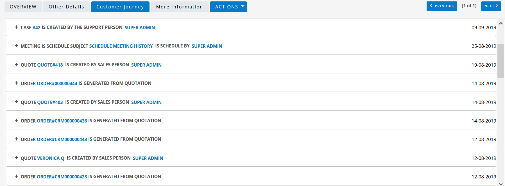
Task: Open the OVERVIEW tab
Action: coord(23,7)
